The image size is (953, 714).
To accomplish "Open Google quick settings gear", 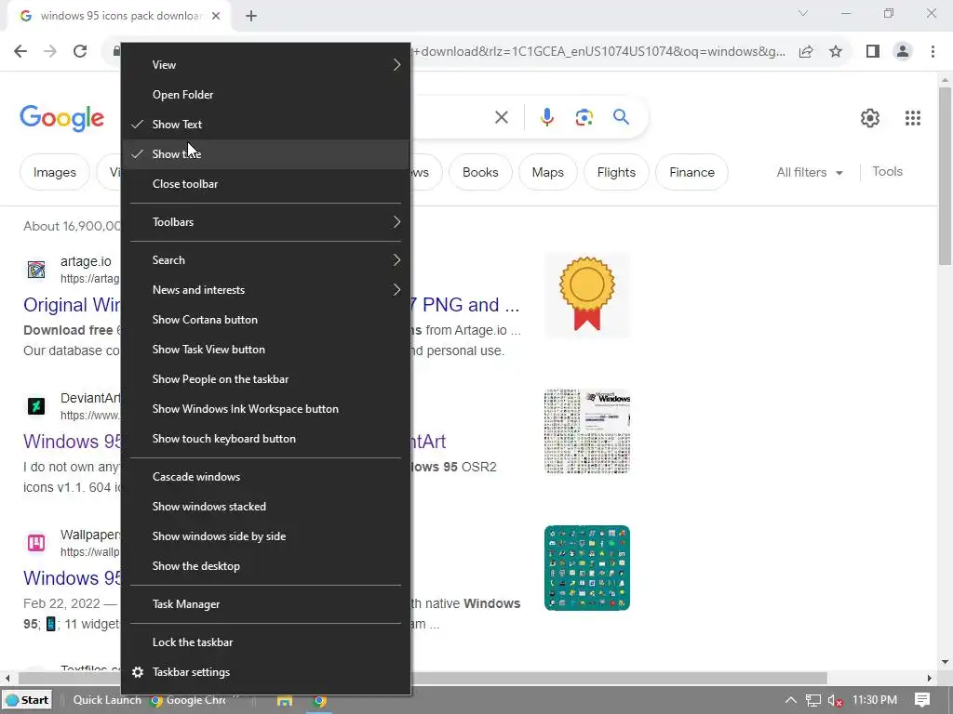I will (870, 118).
